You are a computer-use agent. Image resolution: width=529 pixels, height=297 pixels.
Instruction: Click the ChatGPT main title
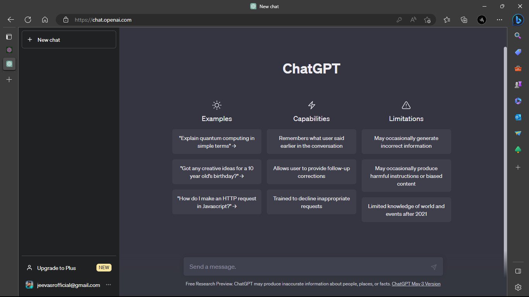point(311,69)
